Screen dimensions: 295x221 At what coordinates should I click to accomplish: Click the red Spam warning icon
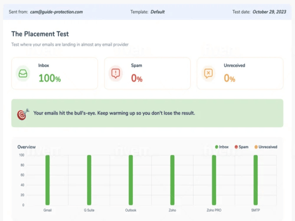(116, 73)
